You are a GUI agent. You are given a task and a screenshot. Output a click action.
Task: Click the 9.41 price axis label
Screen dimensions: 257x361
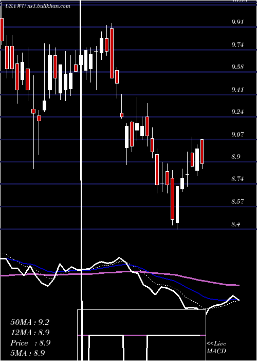pyautogui.click(x=237, y=89)
